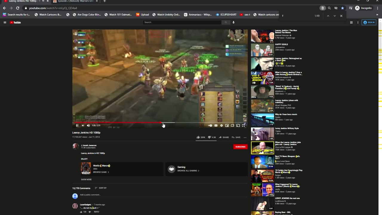The width and height of the screenshot is (382, 215).
Task: Search with voice microphone icon
Action: click(x=233, y=22)
